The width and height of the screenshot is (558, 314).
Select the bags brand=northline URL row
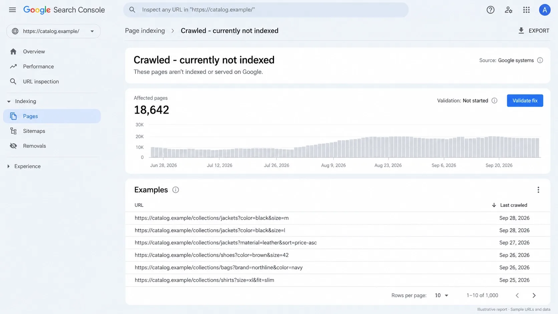337,267
